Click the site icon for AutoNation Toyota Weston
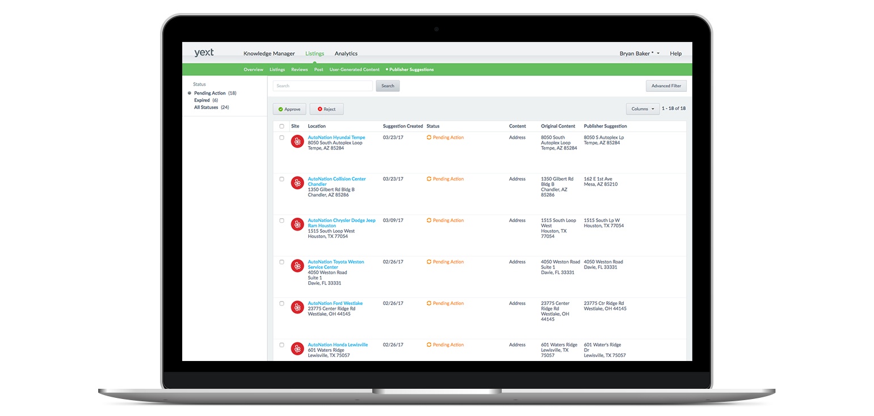The width and height of the screenshot is (874, 416). click(x=297, y=266)
